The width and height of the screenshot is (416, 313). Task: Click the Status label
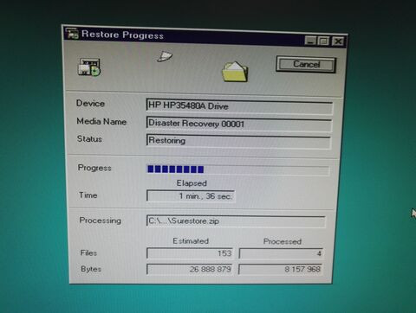coord(89,139)
